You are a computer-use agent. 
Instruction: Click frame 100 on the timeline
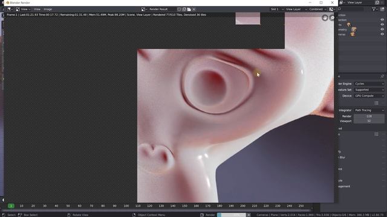coord(126,206)
